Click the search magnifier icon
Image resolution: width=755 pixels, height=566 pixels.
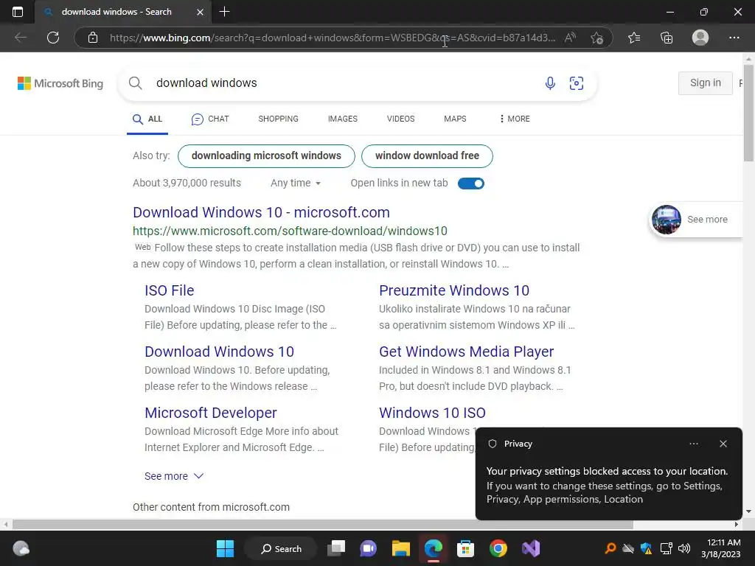point(136,83)
